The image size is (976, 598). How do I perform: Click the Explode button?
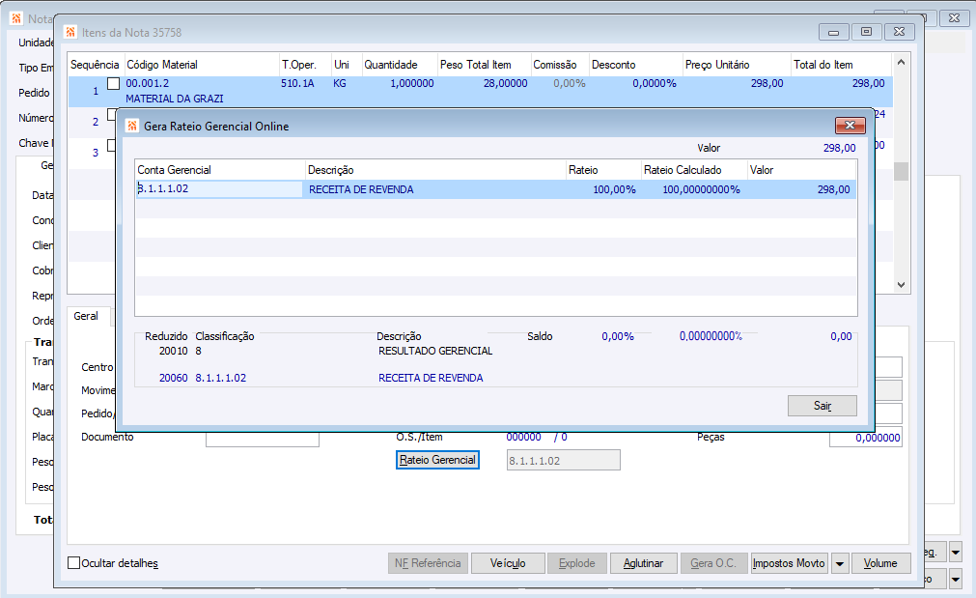tap(576, 563)
